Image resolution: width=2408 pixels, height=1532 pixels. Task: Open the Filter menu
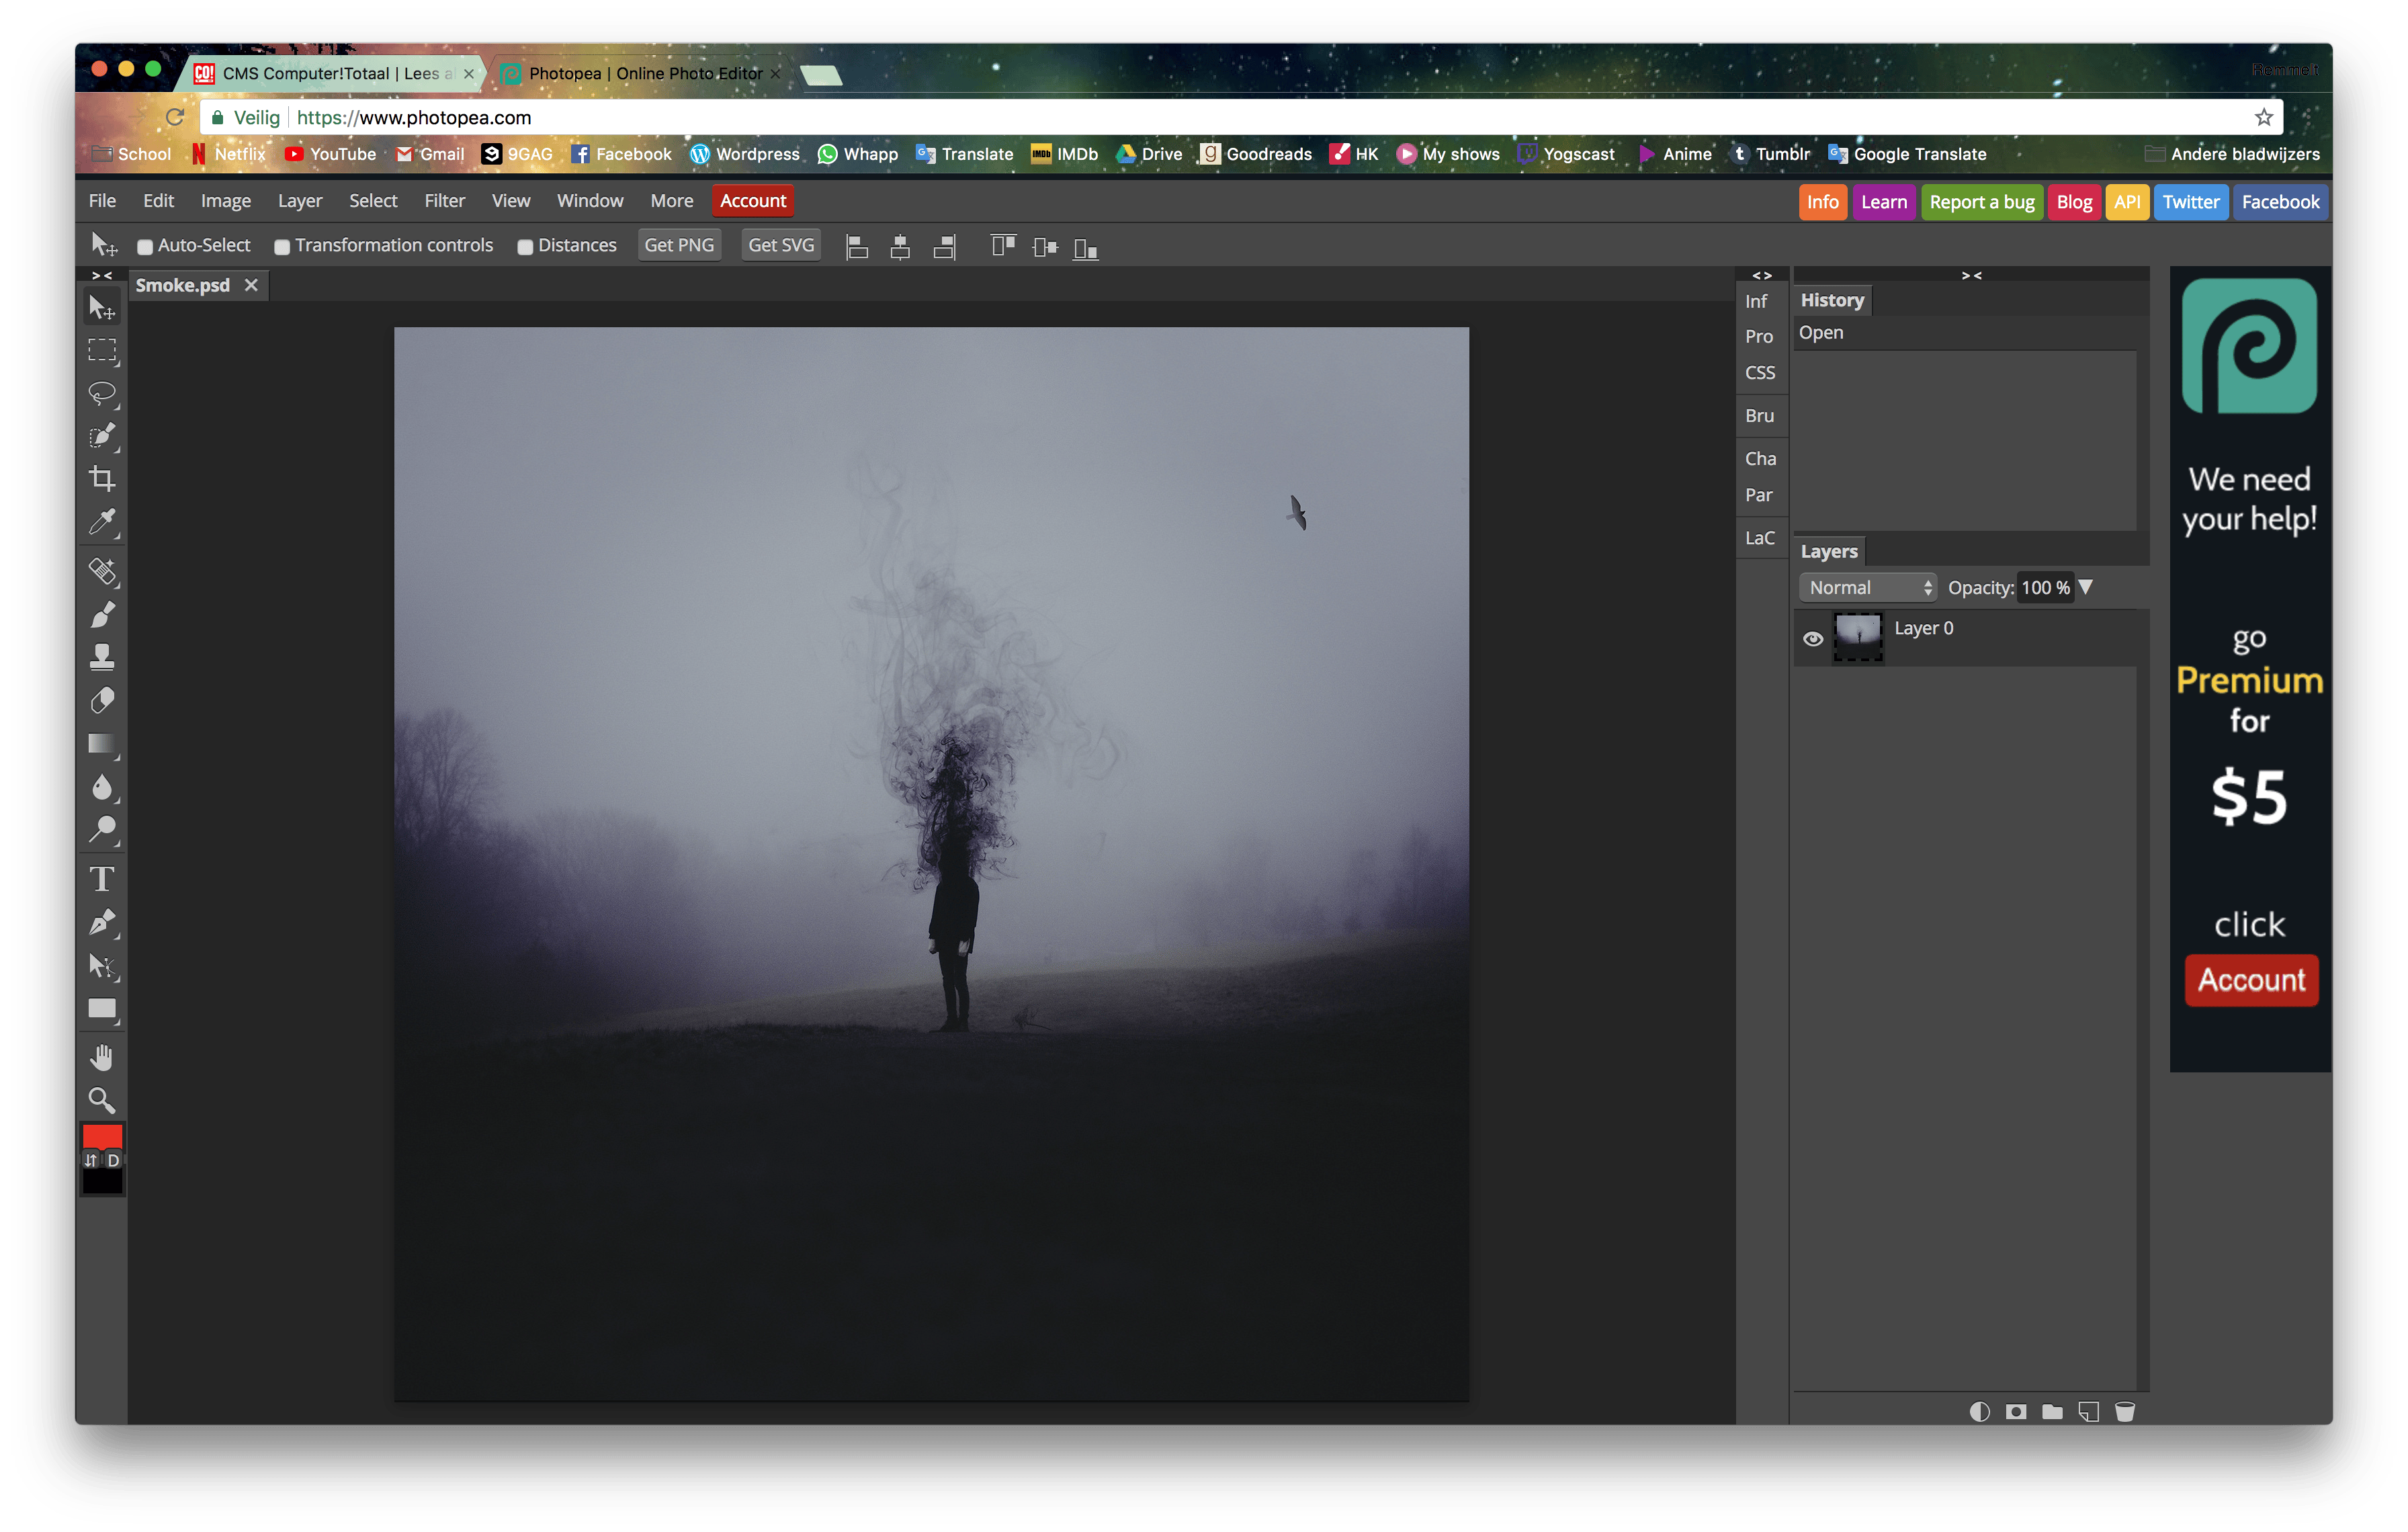(x=444, y=201)
